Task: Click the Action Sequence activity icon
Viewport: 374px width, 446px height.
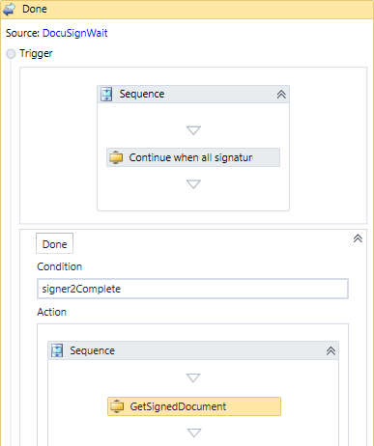Action: 57,350
